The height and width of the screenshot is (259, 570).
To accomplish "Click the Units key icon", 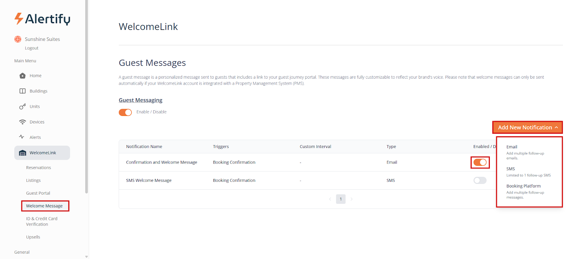I will [x=22, y=106].
